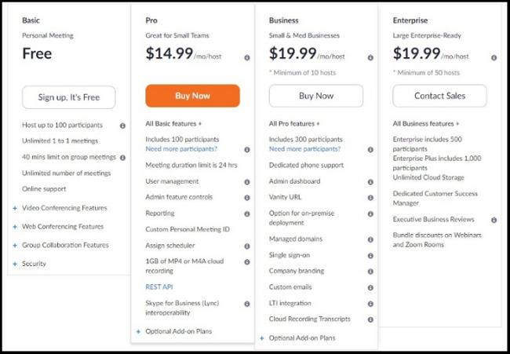Open the REST API link

(159, 286)
